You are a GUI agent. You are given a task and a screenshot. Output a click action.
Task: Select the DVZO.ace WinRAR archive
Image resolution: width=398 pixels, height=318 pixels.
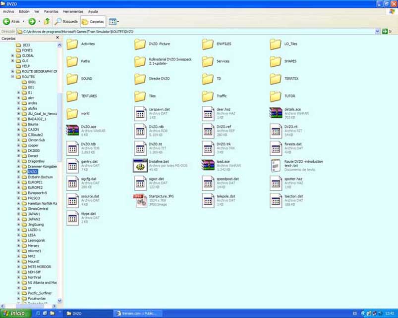click(72, 130)
